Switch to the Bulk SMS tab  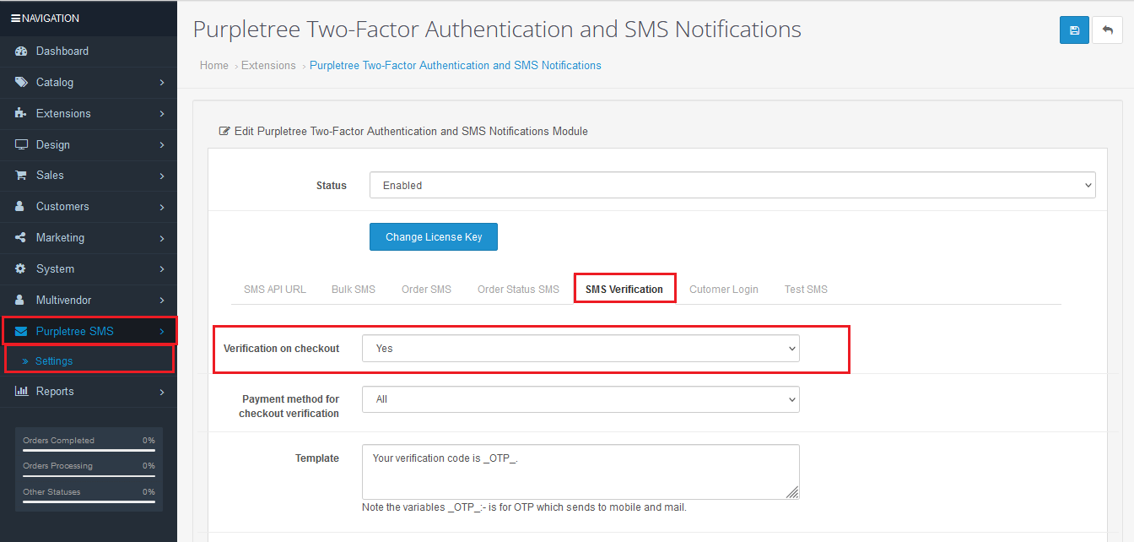pos(354,289)
